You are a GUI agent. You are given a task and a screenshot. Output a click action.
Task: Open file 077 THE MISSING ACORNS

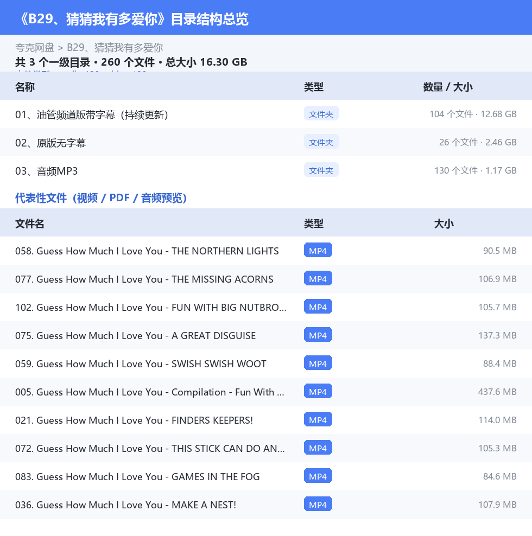pyautogui.click(x=144, y=279)
